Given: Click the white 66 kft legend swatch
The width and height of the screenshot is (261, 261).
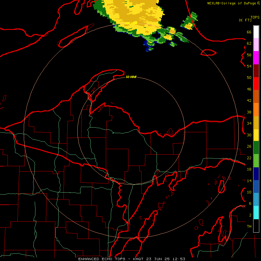Looking at the screenshot, I should [256, 32].
